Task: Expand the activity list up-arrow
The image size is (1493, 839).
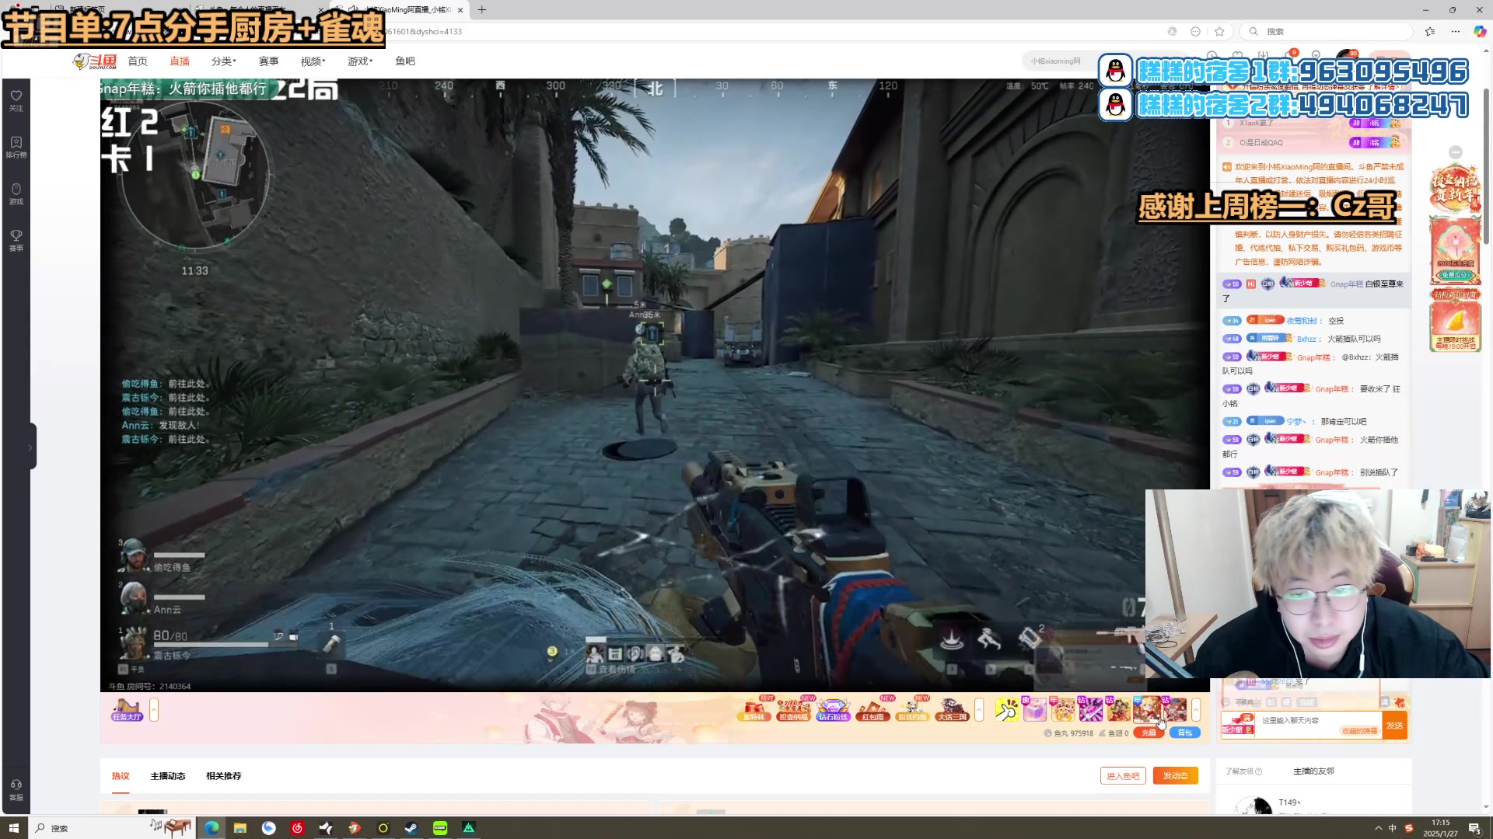Action: (979, 709)
